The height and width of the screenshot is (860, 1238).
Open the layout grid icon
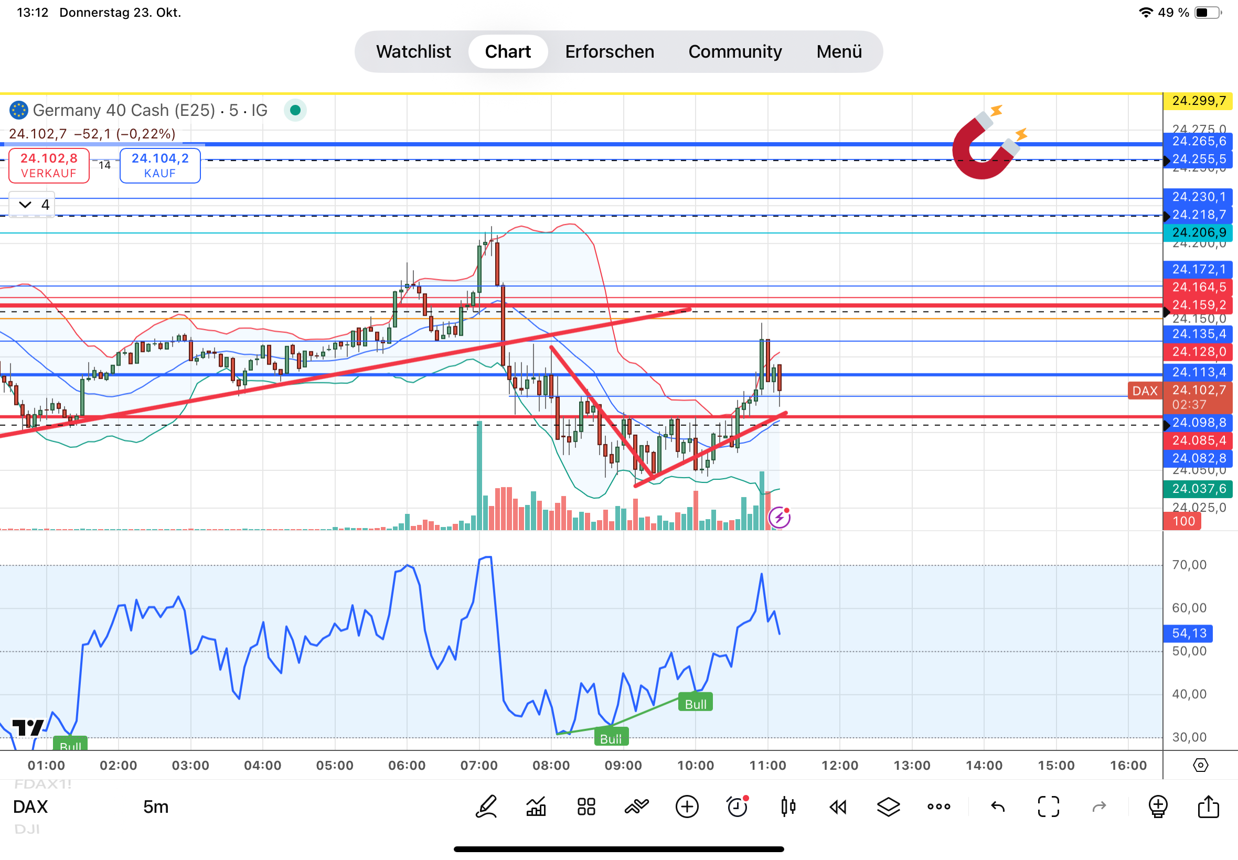586,807
